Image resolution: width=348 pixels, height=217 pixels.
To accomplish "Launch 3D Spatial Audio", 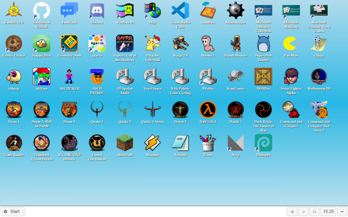I will [125, 76].
